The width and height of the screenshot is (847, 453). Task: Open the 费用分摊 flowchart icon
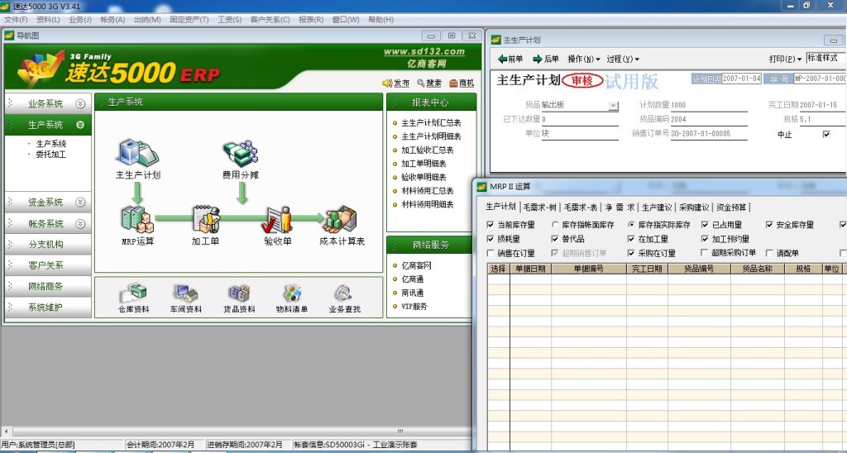pyautogui.click(x=241, y=153)
